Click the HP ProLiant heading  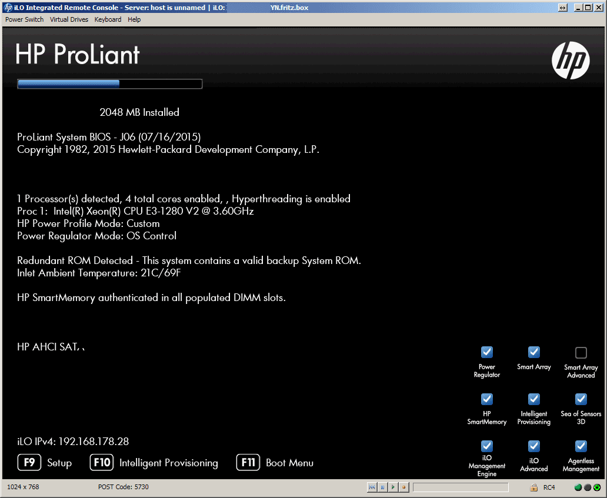pyautogui.click(x=78, y=54)
